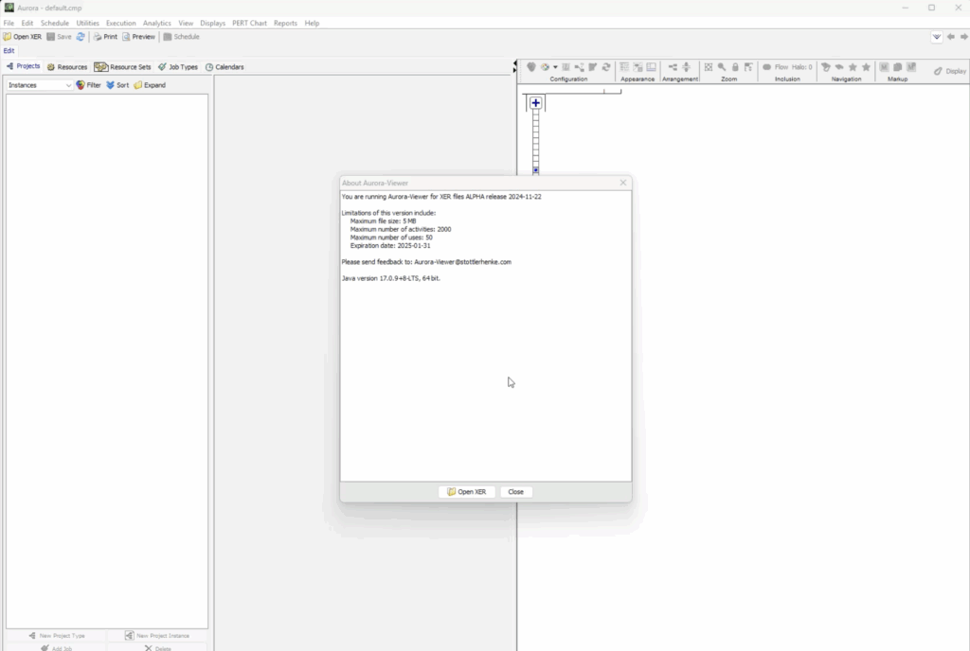Click the Filter icon in Projects panel

88,85
